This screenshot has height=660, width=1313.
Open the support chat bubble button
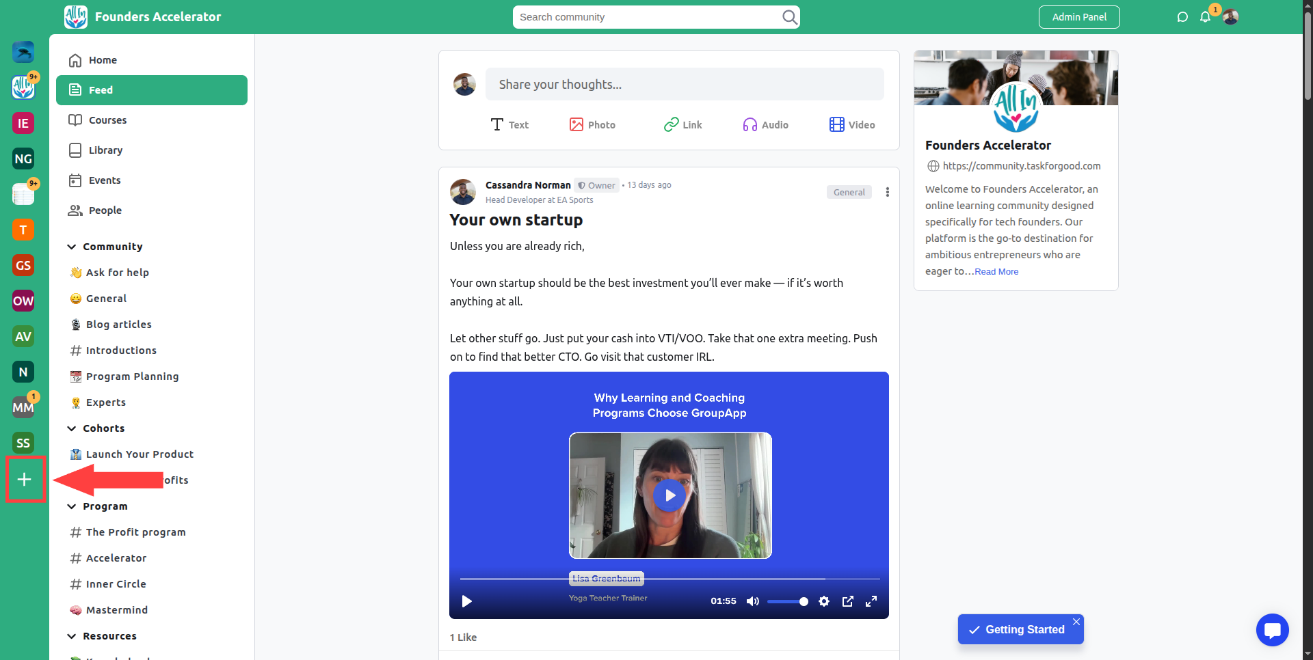(x=1273, y=630)
